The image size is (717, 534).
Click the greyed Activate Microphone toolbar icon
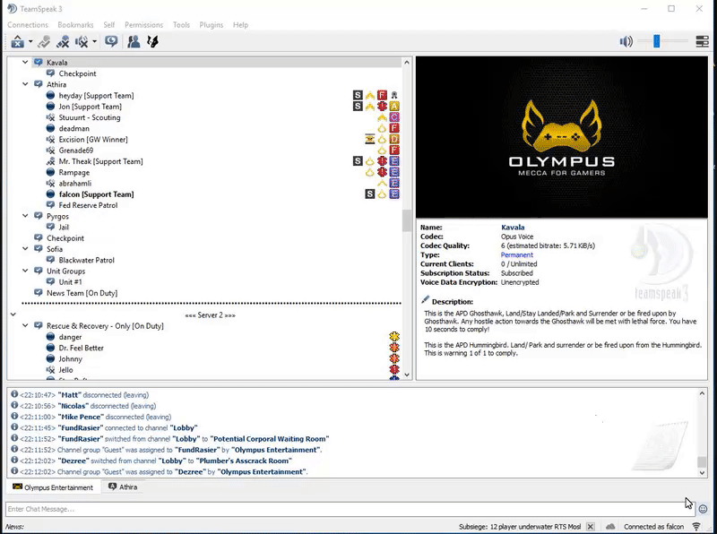tap(44, 41)
